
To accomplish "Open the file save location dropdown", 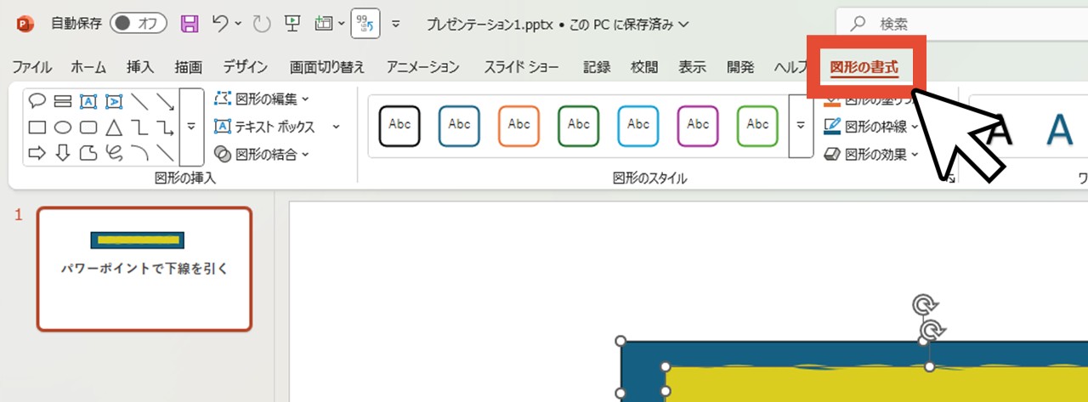I will [x=684, y=25].
